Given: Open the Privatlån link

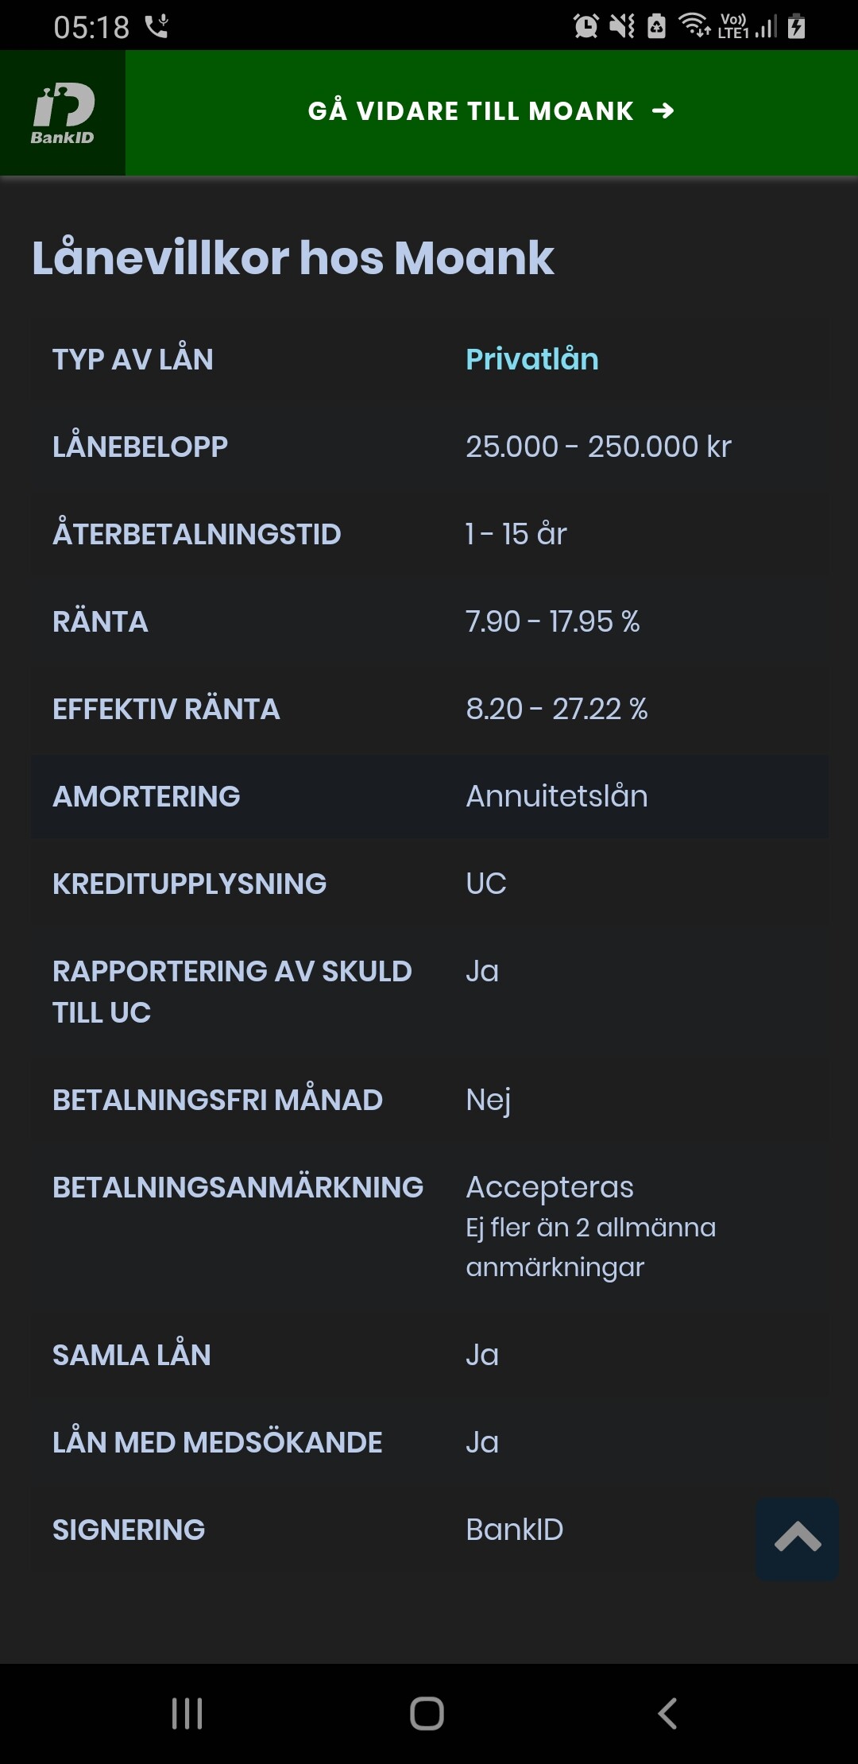Looking at the screenshot, I should 531,359.
